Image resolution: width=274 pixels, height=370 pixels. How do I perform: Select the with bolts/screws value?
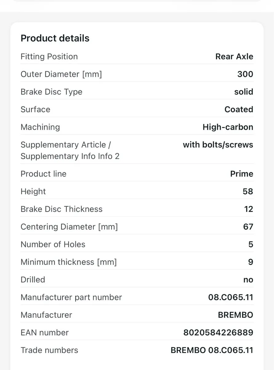(x=218, y=145)
